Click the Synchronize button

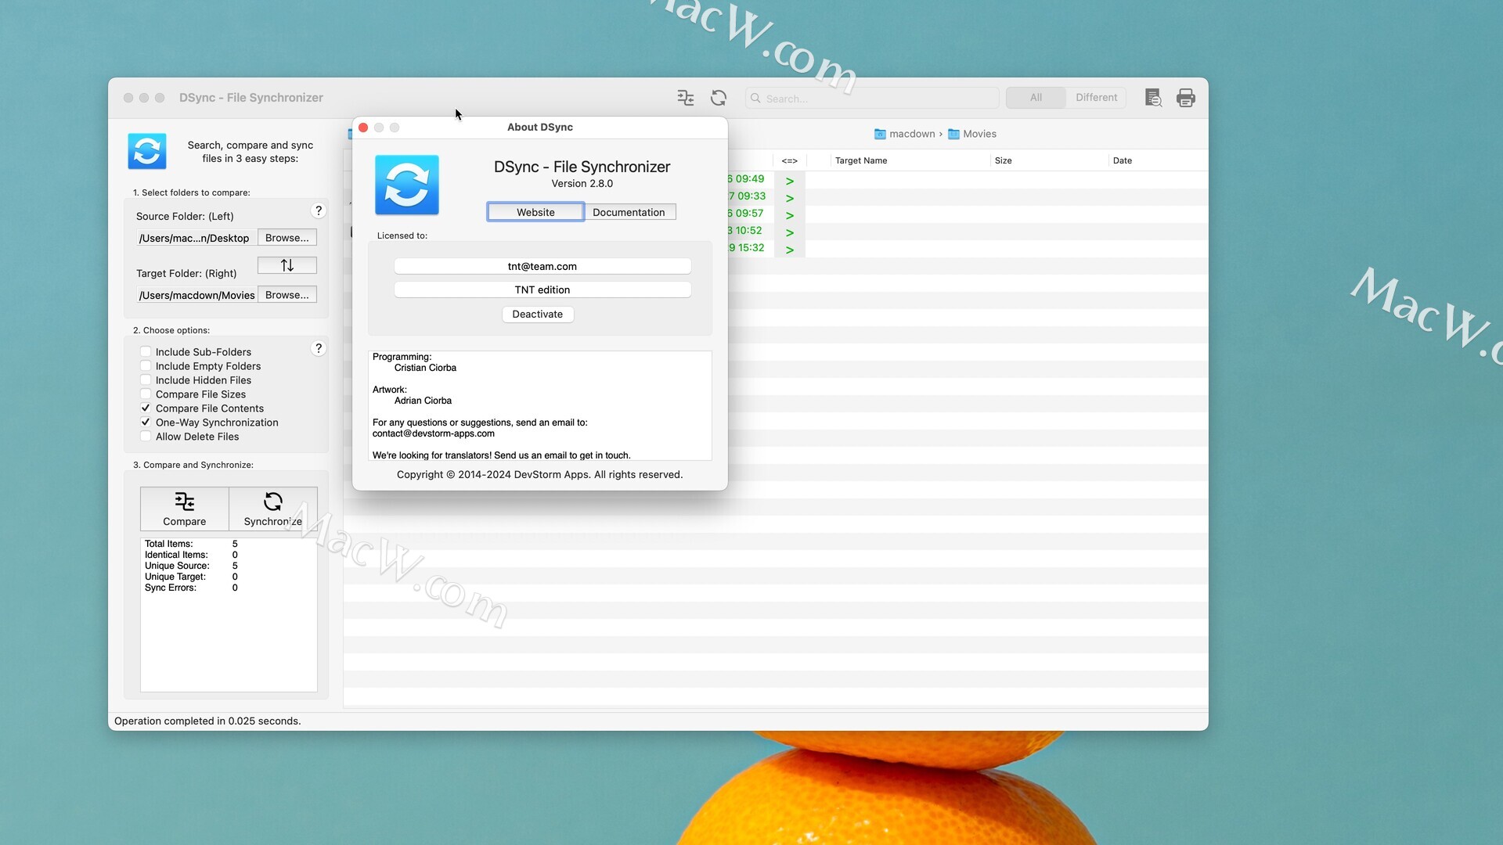point(273,509)
